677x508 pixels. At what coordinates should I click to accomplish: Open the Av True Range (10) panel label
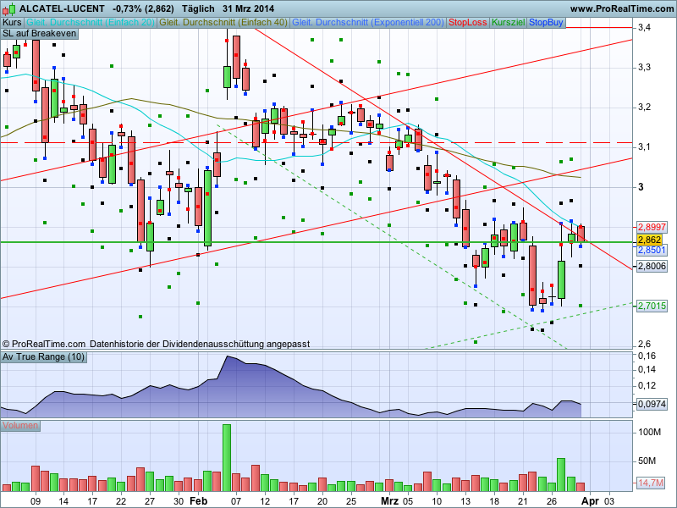[44, 356]
